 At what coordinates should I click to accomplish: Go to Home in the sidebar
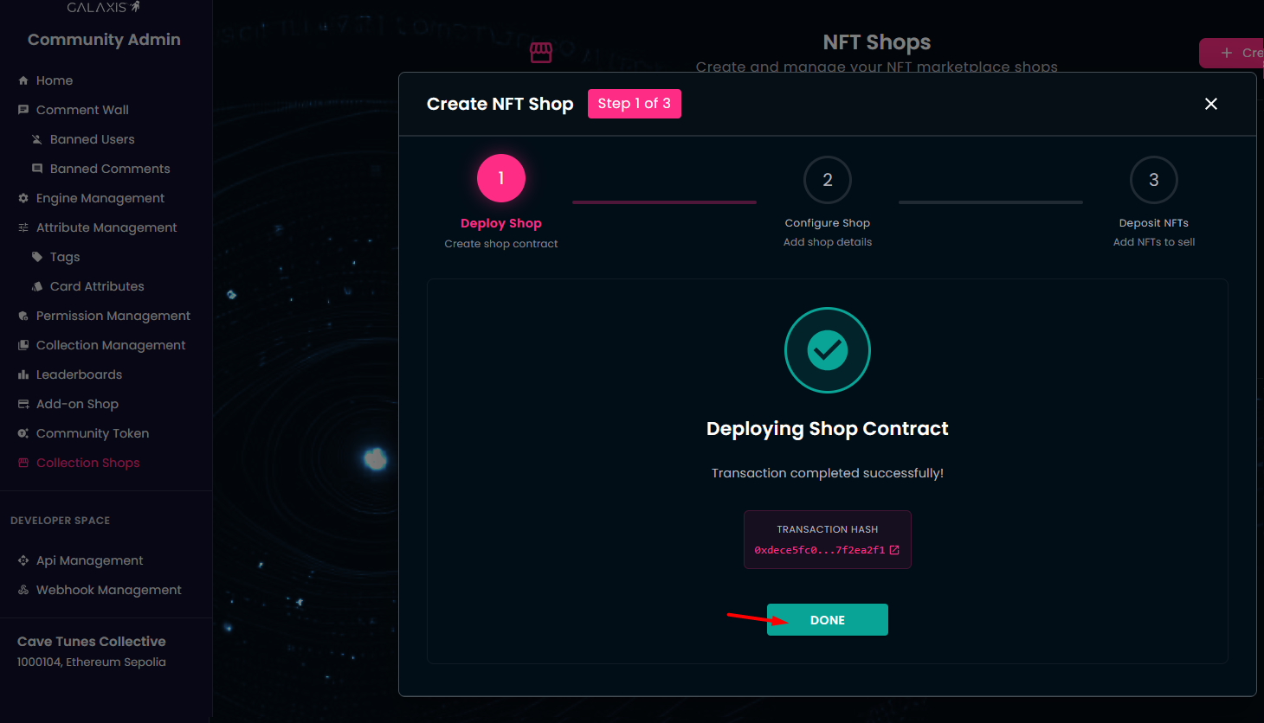[54, 80]
